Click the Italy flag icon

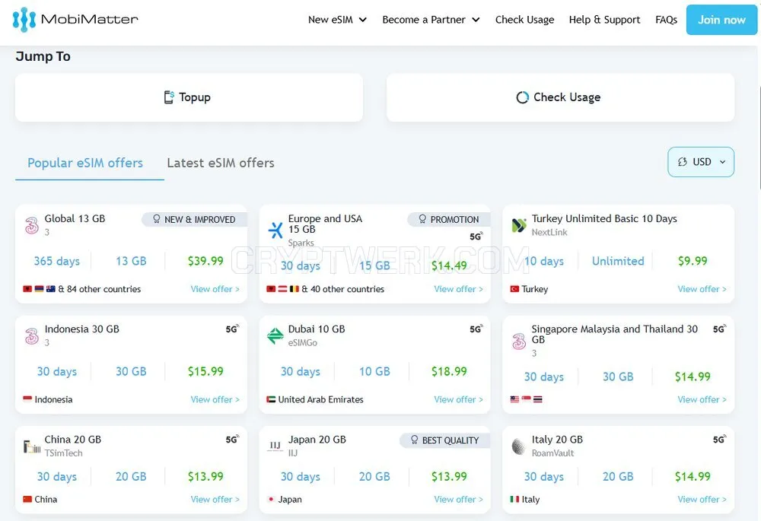tap(514, 499)
